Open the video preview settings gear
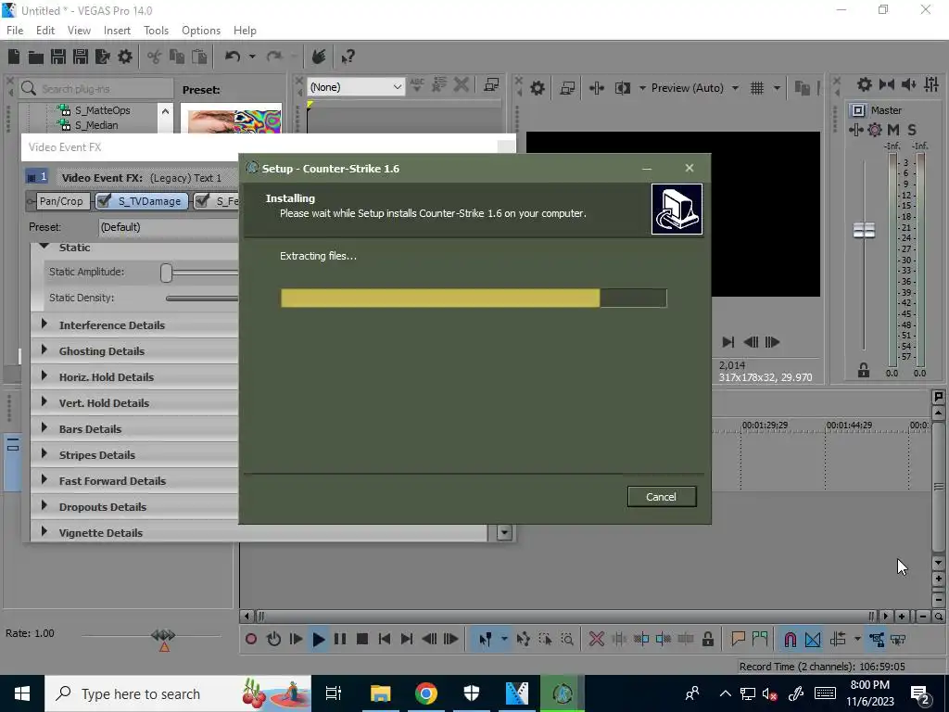 [537, 88]
